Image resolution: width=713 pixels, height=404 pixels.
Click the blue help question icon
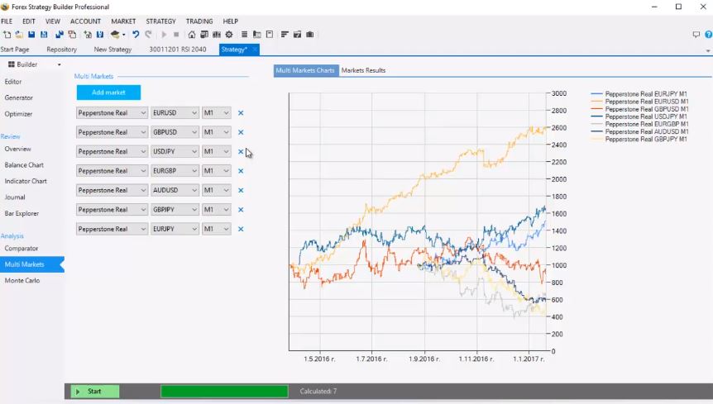click(709, 35)
